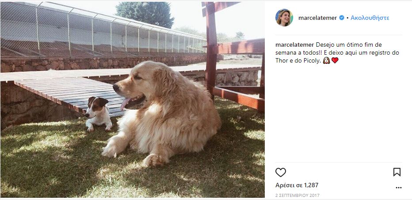
Task: Follow the account via Ακολουθήστε
Action: tap(370, 18)
